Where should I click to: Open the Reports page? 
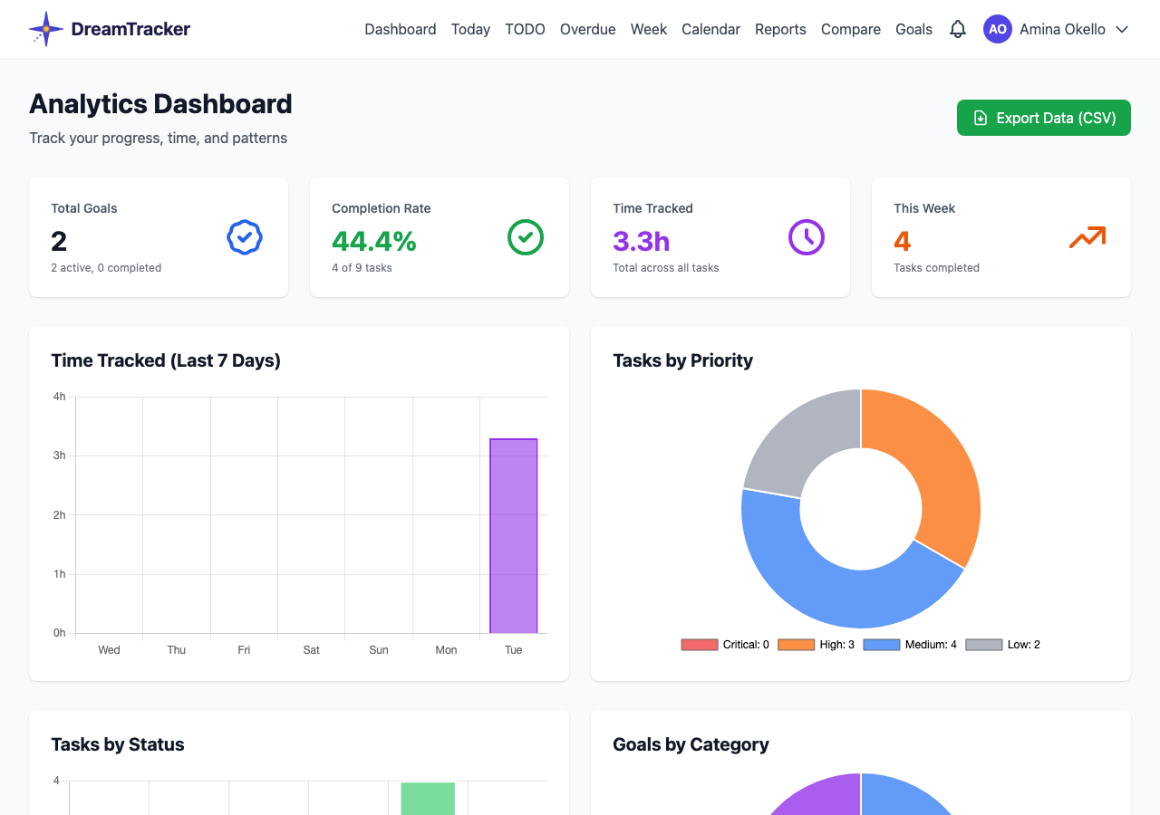pos(780,29)
